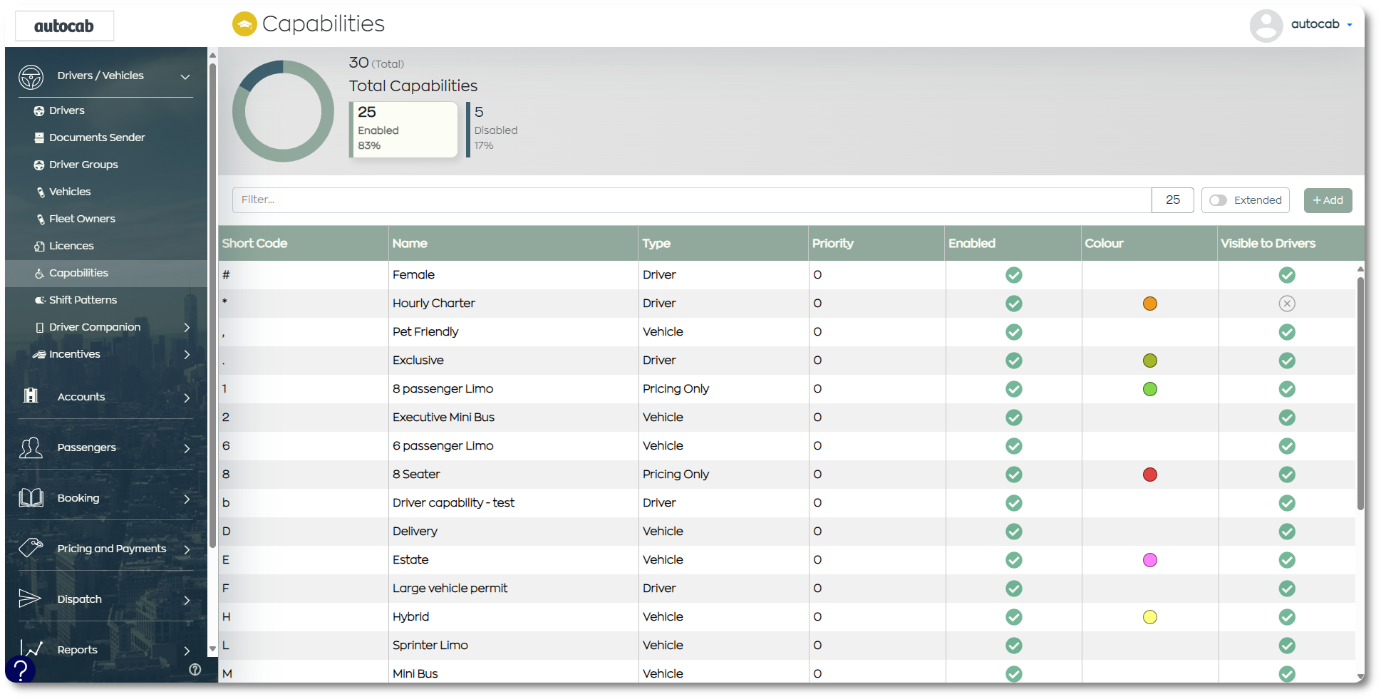Toggle Enabled check for Hybrid

click(x=1013, y=617)
